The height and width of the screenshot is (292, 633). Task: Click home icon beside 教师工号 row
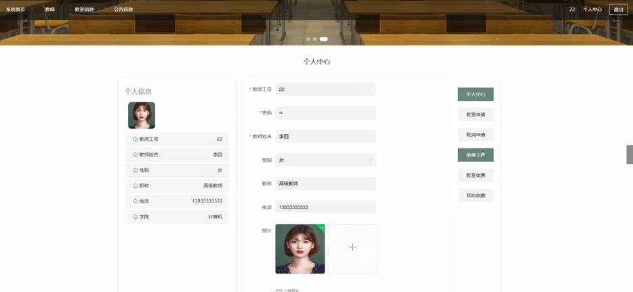pyautogui.click(x=136, y=139)
